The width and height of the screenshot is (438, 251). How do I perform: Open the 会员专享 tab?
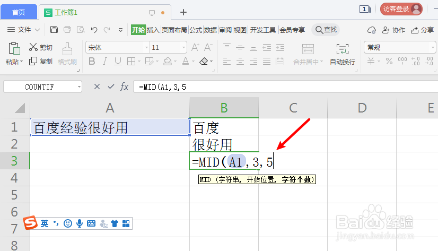292,30
